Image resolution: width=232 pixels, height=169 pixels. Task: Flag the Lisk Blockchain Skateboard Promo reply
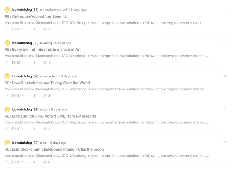[225, 143]
